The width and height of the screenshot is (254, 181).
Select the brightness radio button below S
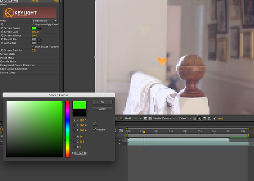75,130
